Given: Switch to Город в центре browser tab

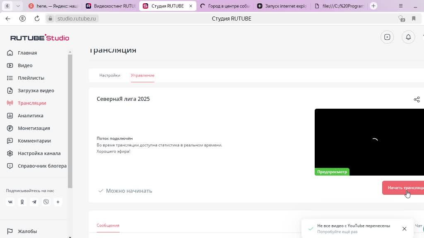Looking at the screenshot, I should (225, 6).
